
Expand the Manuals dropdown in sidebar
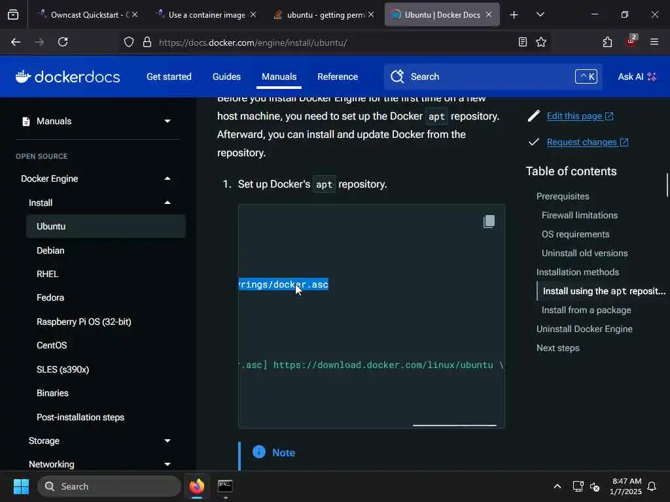coord(167,121)
